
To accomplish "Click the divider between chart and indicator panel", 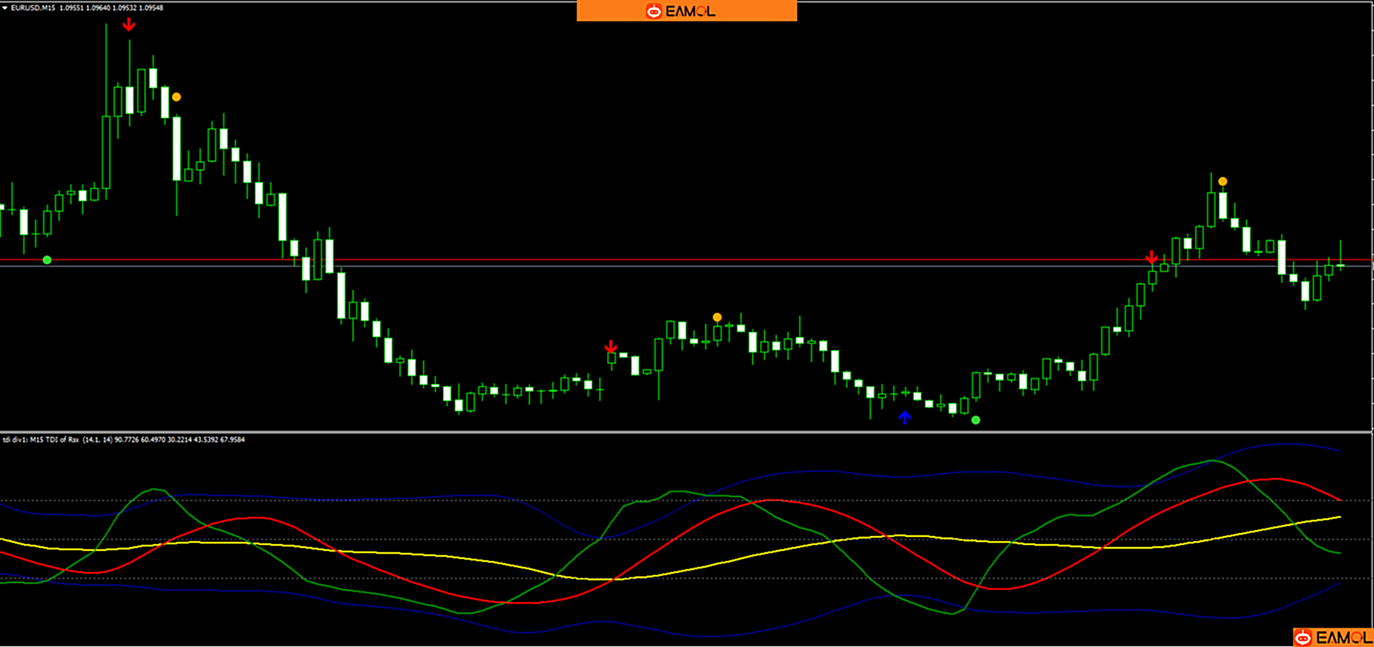I will [686, 432].
